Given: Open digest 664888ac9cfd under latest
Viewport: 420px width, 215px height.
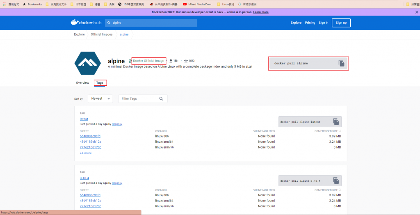Looking at the screenshot, I should 90,136.
